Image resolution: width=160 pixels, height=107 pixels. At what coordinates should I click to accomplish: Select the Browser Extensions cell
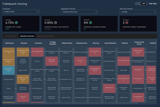point(37,88)
